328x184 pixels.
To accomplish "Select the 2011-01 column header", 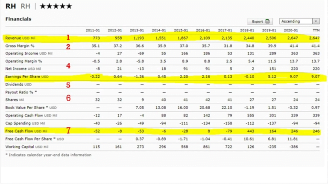I will [93, 31].
